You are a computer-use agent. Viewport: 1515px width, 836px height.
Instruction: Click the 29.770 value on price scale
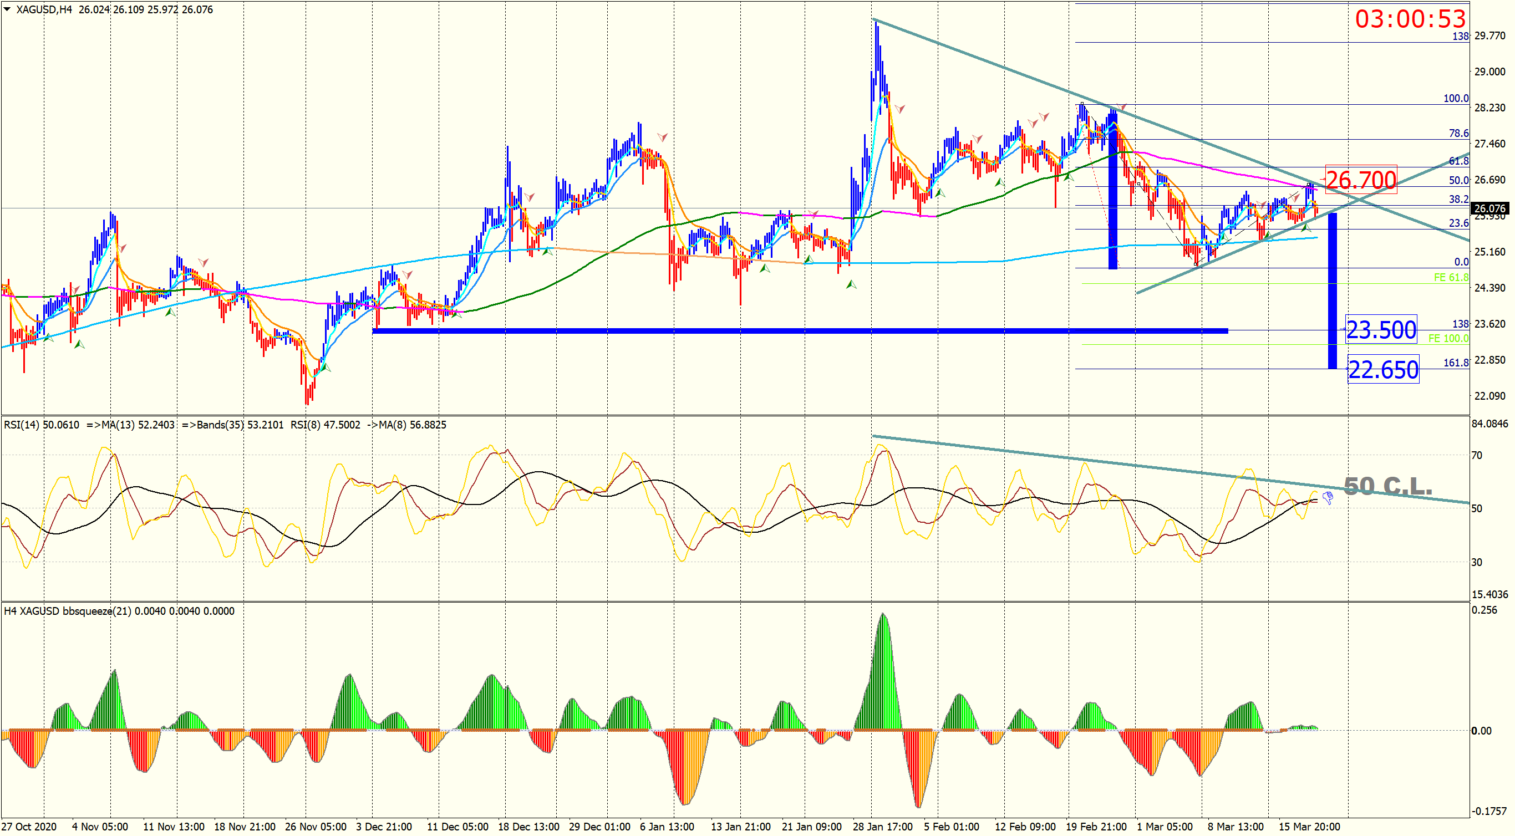coord(1489,36)
